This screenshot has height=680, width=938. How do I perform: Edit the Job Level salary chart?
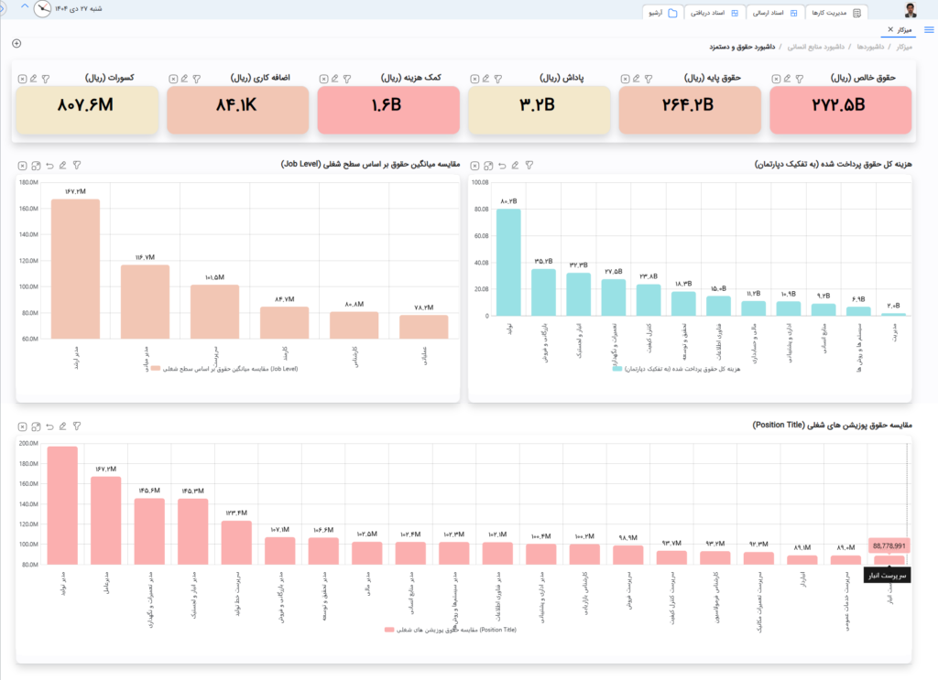(x=63, y=166)
